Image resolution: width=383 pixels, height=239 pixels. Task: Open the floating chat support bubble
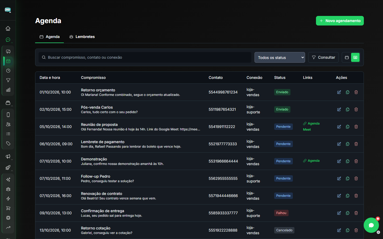(x=371, y=225)
